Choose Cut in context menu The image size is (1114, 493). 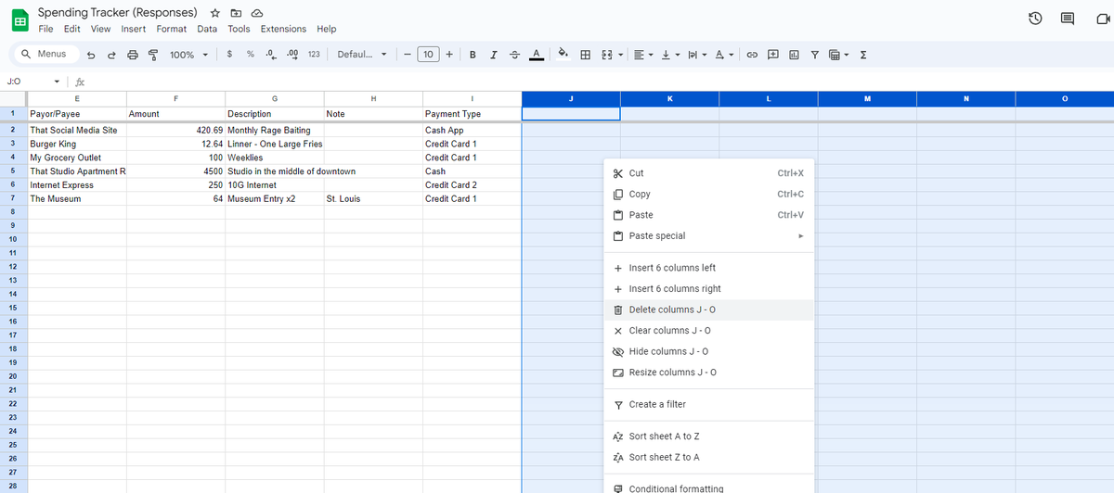(x=708, y=173)
